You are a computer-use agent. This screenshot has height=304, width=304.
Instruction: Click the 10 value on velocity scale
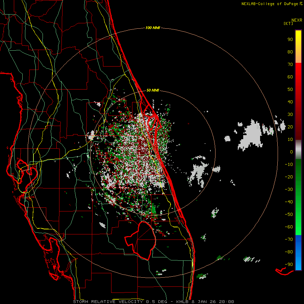290,140
